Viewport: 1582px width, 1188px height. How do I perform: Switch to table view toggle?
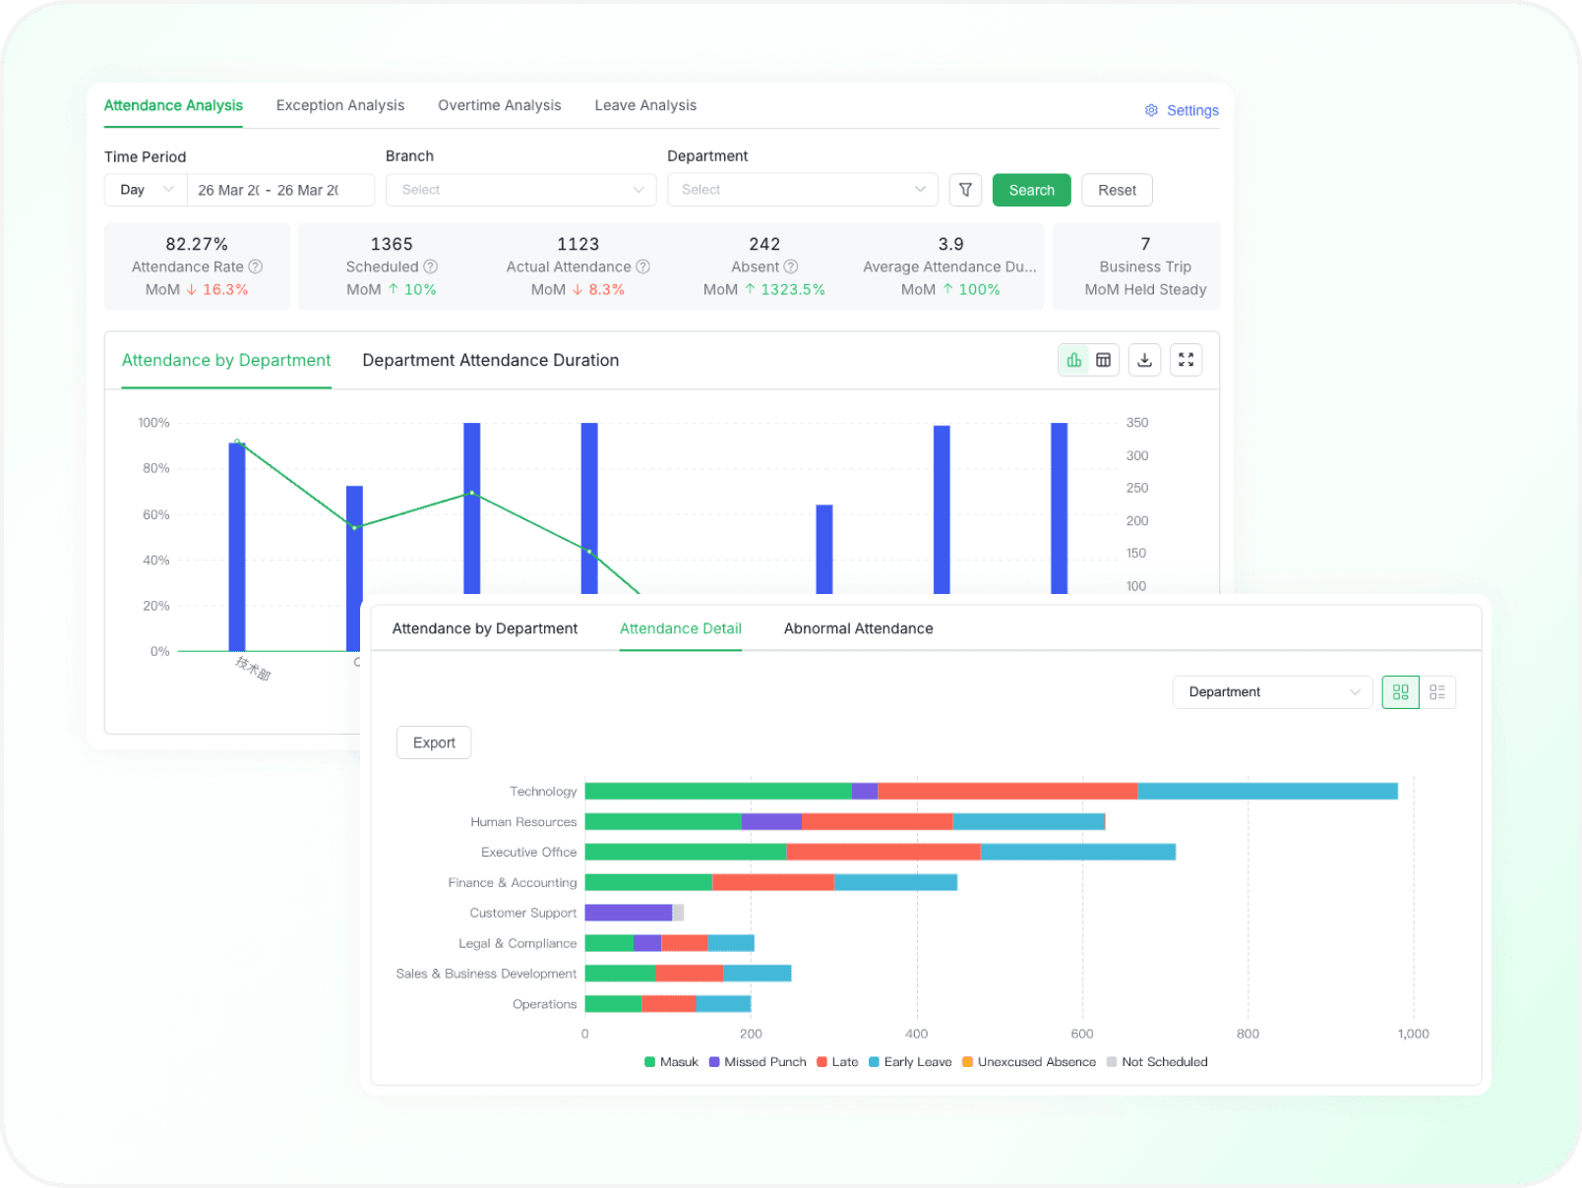pos(1104,360)
